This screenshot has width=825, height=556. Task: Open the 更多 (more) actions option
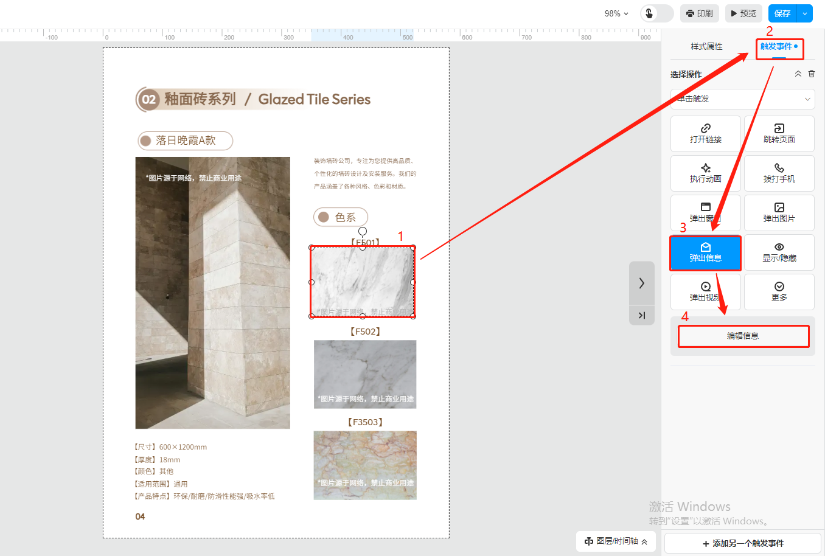coord(779,291)
